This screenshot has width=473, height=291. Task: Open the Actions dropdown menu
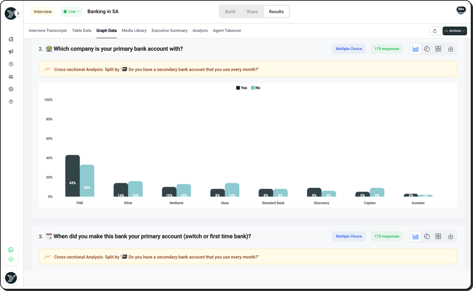coord(455,31)
